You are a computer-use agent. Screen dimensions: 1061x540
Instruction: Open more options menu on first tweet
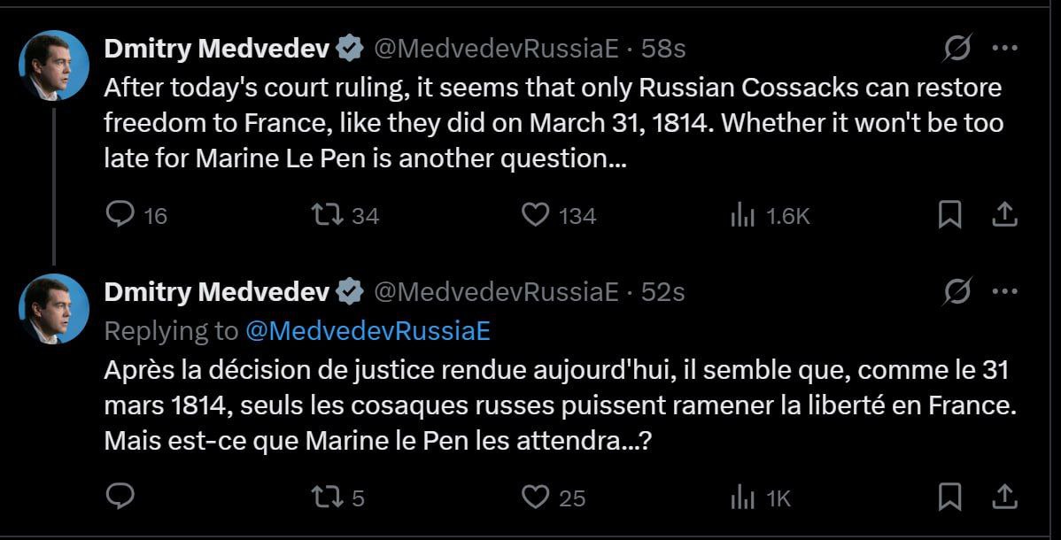[1004, 49]
